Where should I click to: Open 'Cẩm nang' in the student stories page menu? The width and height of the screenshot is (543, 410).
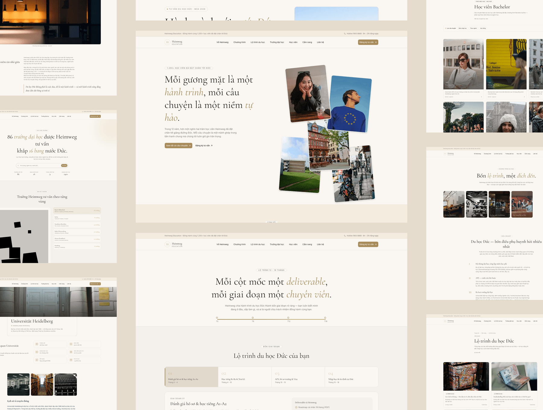pyautogui.click(x=307, y=42)
